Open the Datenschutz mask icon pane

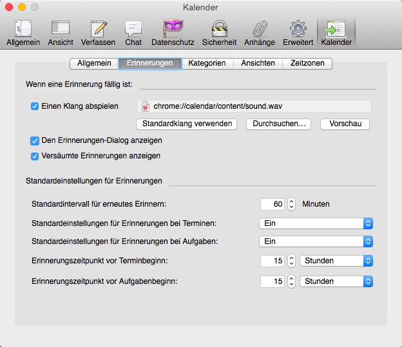173,32
